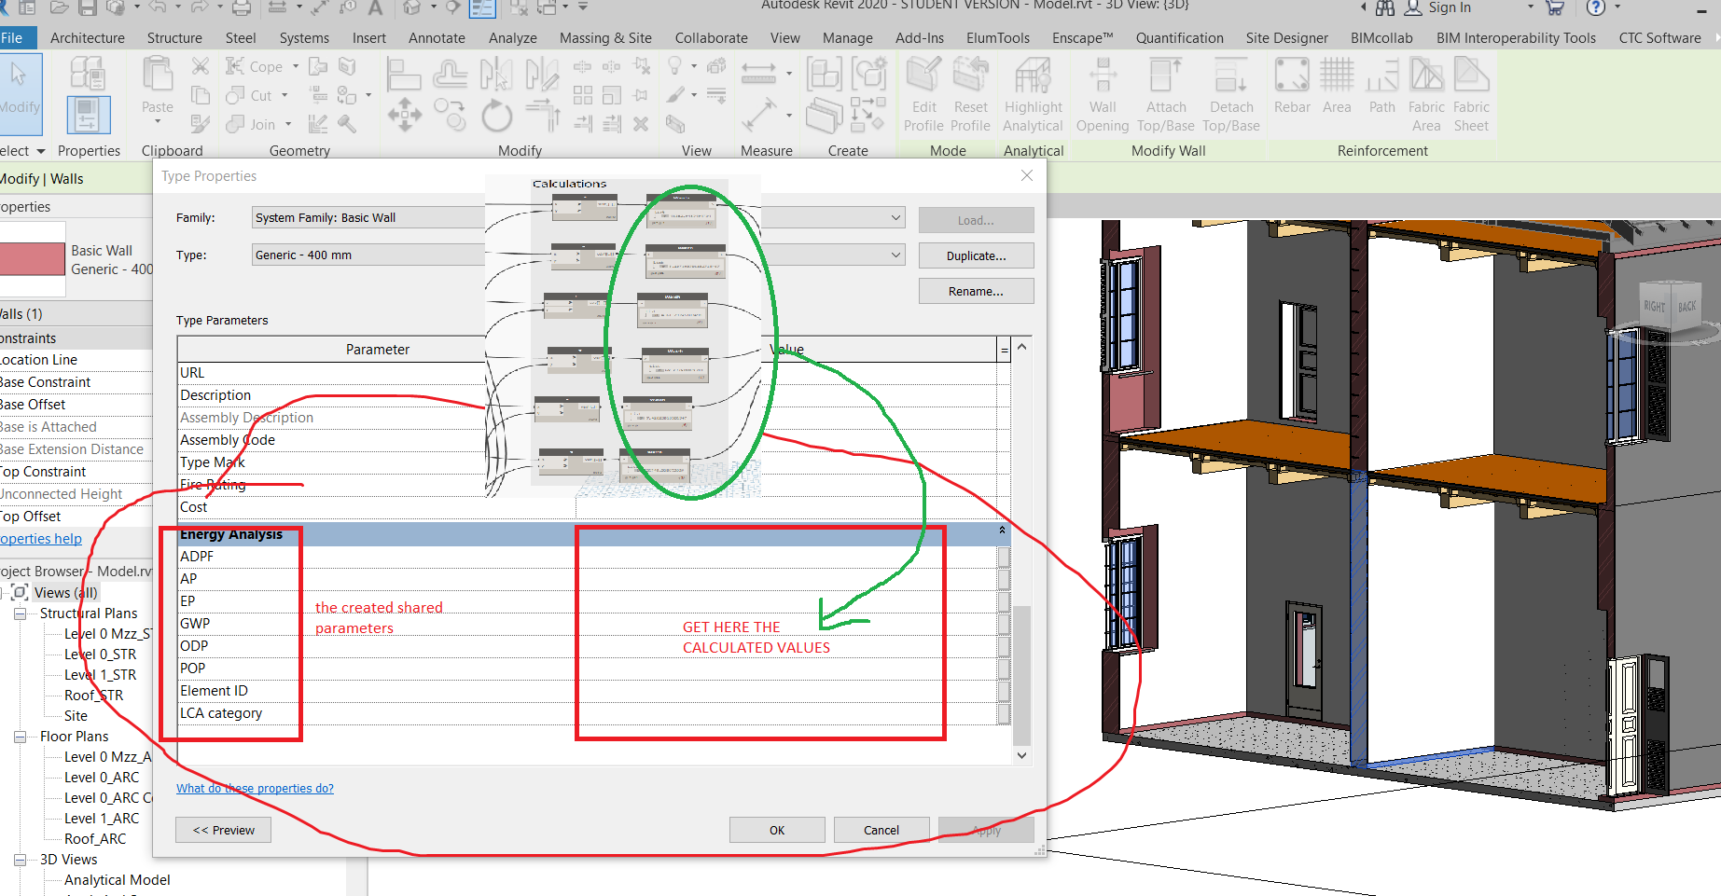This screenshot has width=1721, height=896.
Task: Click the Type Parameters scroll down arrow
Action: pos(1021,755)
